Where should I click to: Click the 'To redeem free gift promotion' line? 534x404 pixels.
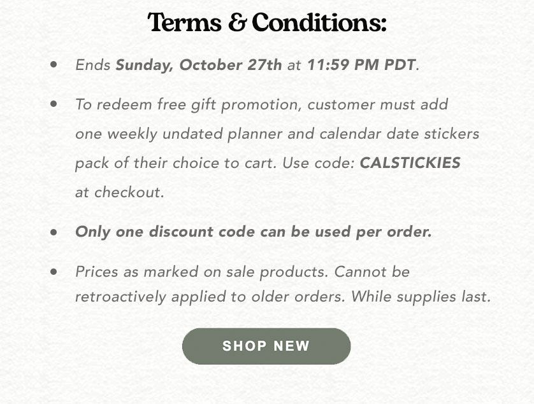click(x=261, y=105)
